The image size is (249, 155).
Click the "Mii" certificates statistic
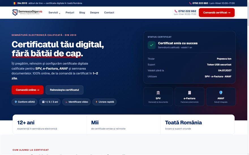tap(95, 123)
